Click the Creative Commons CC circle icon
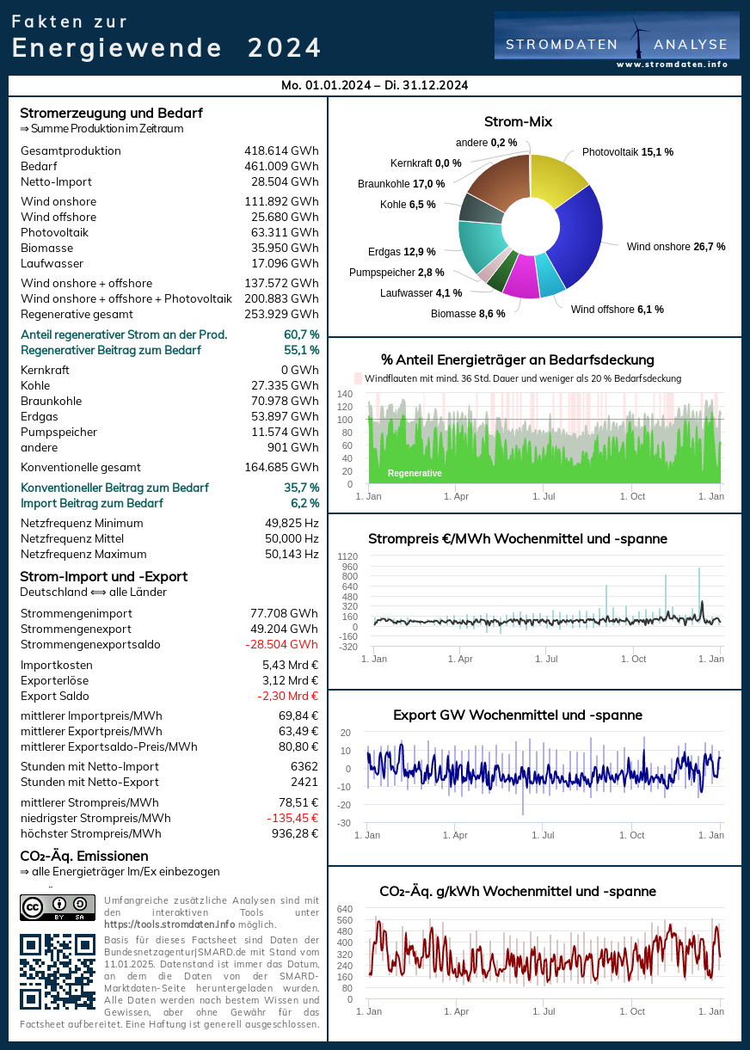750x1050 pixels. click(x=34, y=906)
